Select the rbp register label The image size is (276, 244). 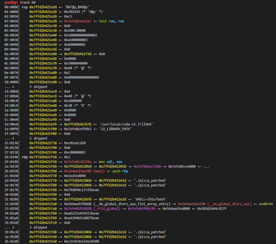[x=25, y=157]
